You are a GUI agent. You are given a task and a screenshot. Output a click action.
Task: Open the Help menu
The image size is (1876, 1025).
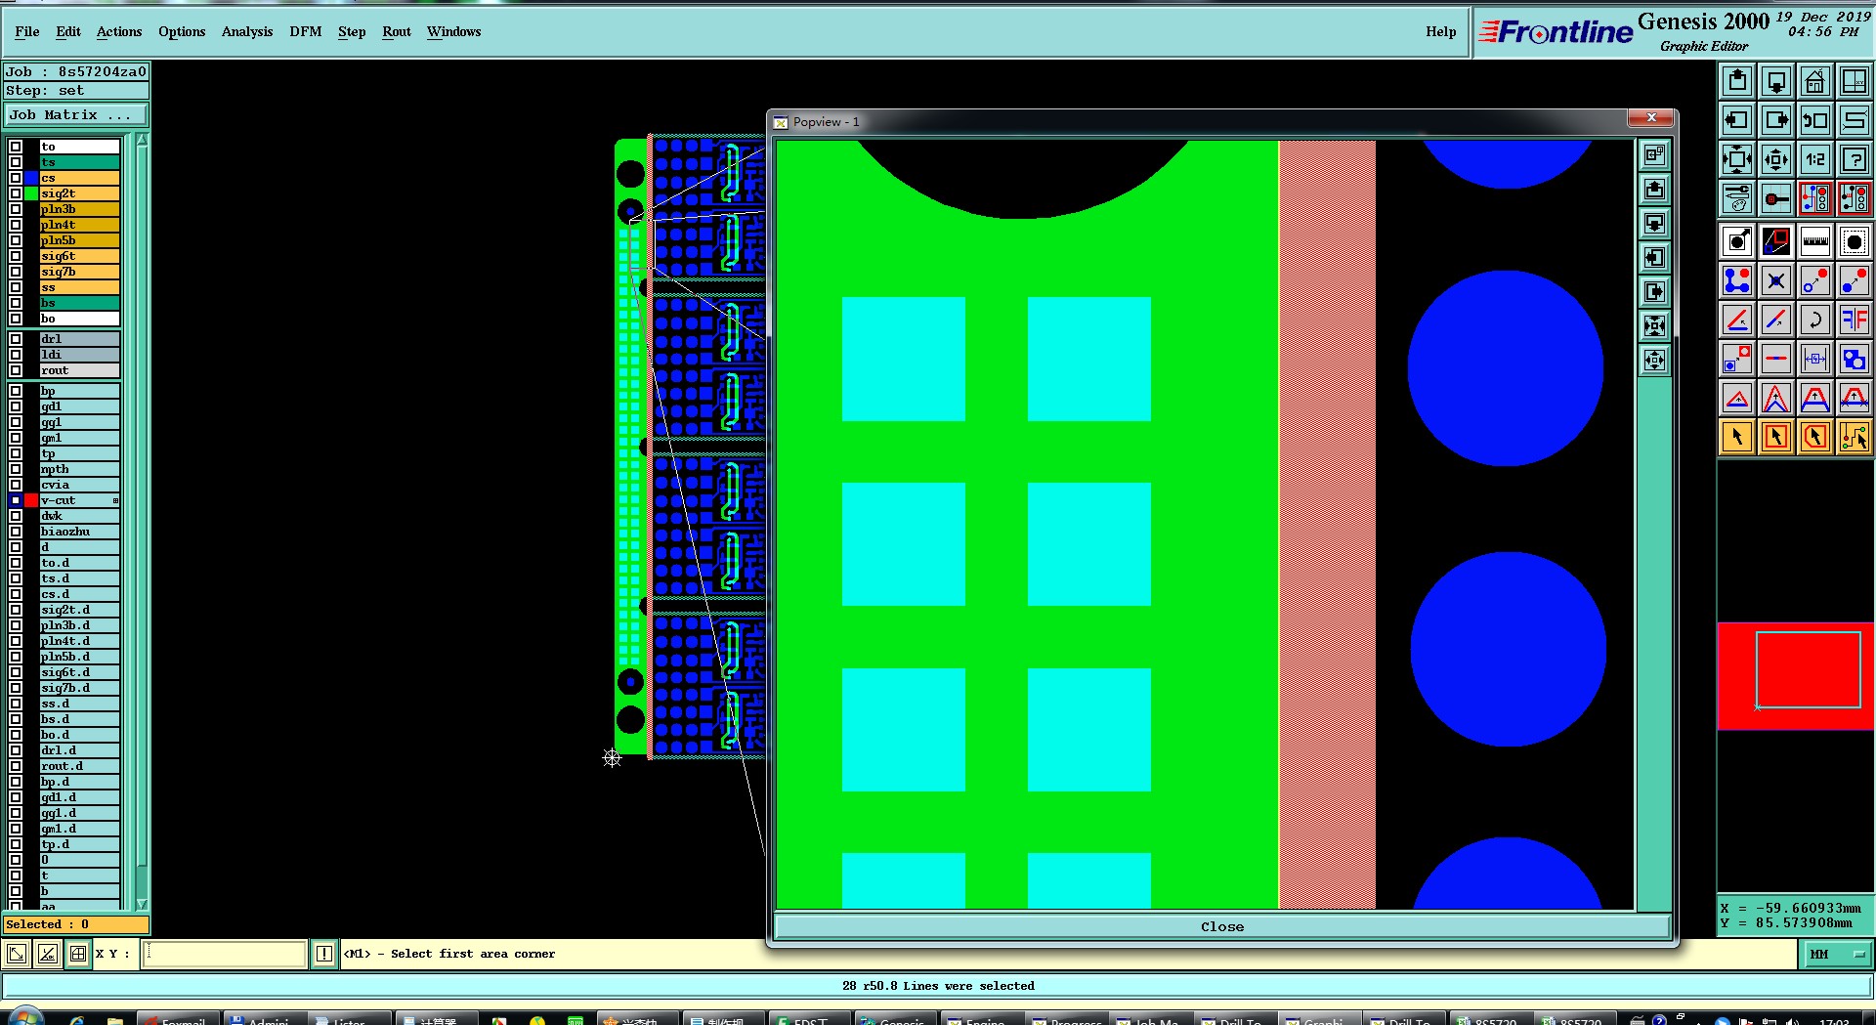pos(1440,31)
